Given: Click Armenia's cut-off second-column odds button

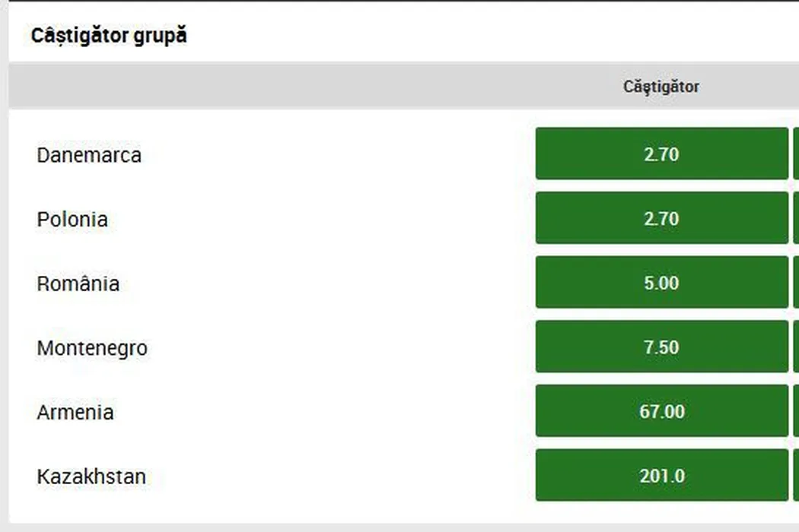Looking at the screenshot, I should pos(796,411).
